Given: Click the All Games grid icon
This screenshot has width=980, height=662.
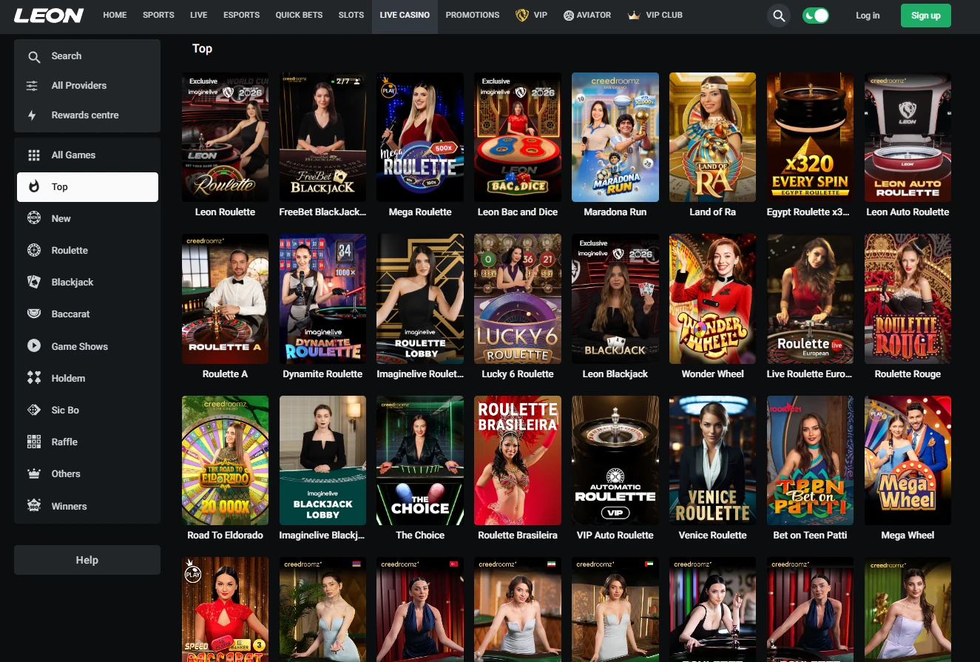Looking at the screenshot, I should click(33, 155).
